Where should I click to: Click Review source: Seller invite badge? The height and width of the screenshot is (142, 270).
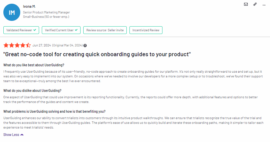coord(105,30)
